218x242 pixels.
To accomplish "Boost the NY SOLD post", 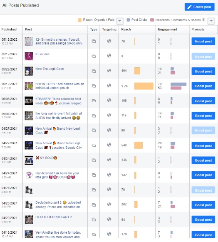I will [x=203, y=161].
